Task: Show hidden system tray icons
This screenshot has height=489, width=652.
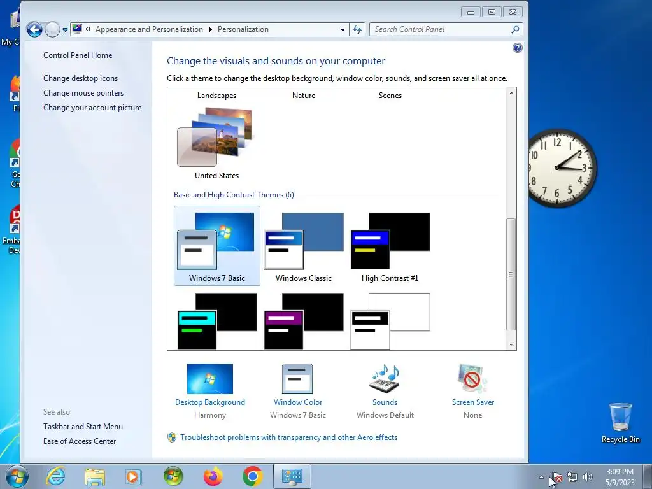Action: [541, 477]
